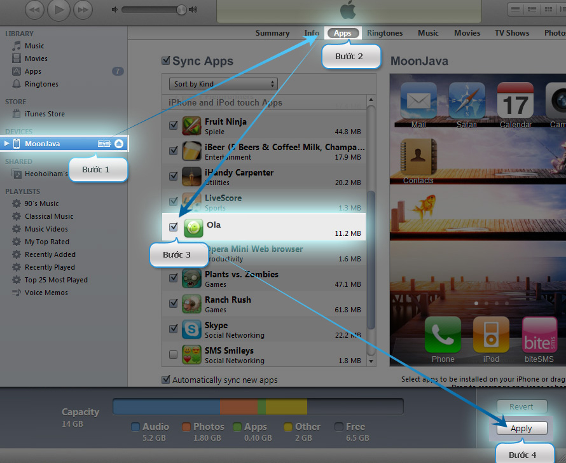Switch to the Summary tab
This screenshot has width=566, height=463.
tap(273, 33)
